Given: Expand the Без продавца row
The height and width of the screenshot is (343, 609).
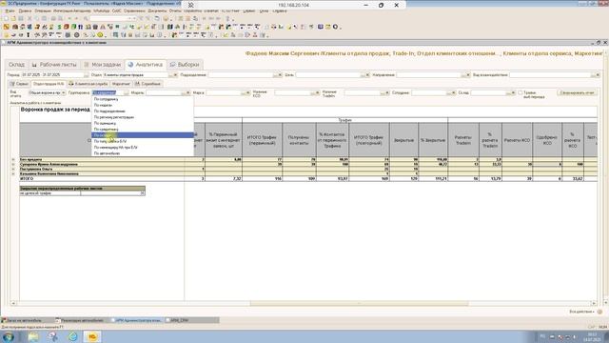Looking at the screenshot, I should (x=13, y=159).
